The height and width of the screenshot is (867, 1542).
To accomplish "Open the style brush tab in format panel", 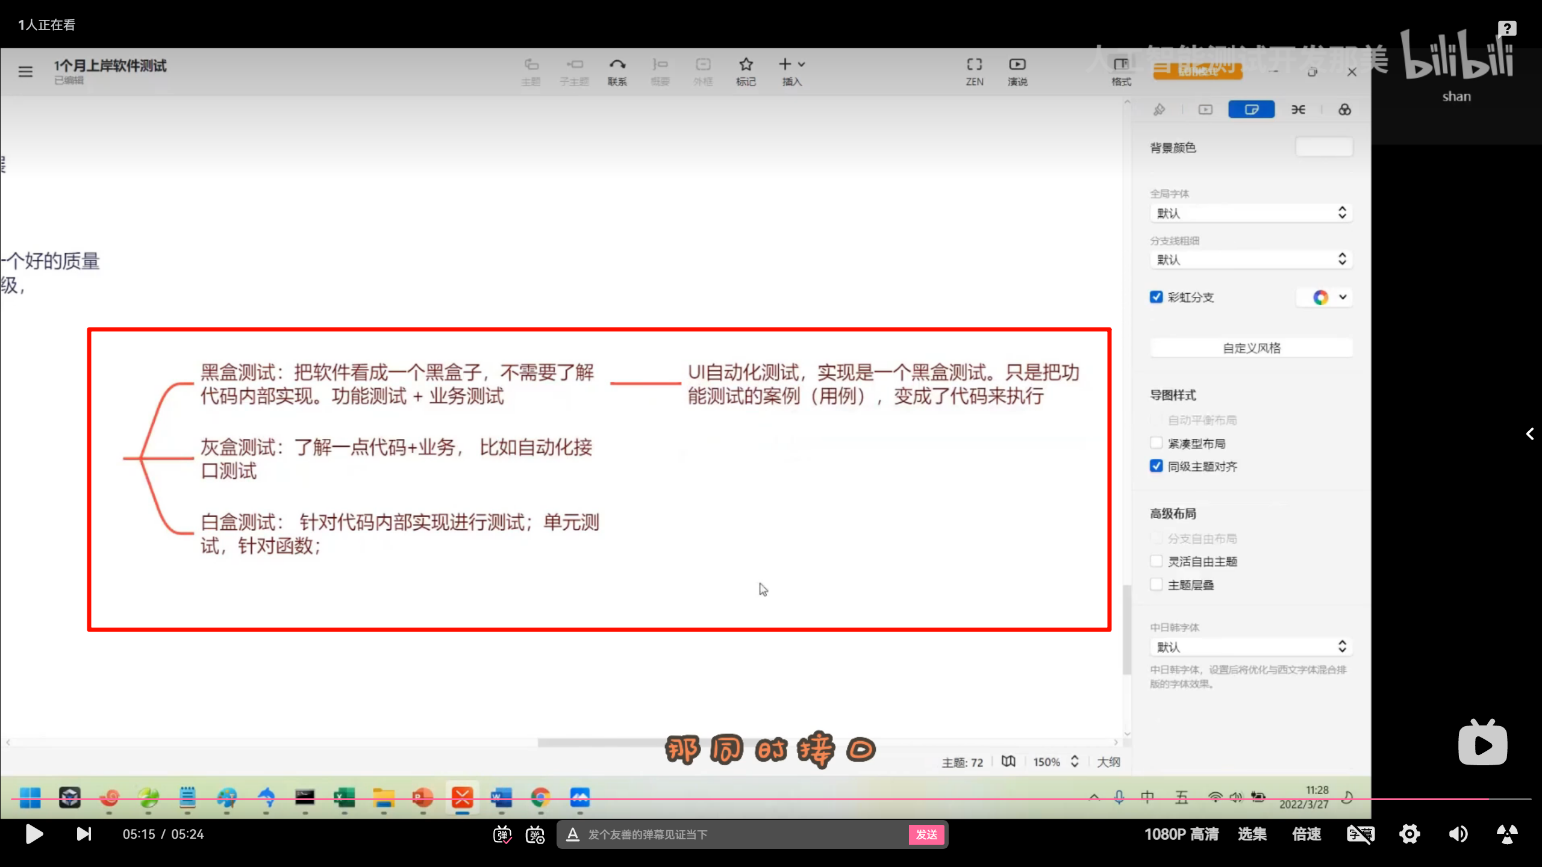I will click(1159, 110).
